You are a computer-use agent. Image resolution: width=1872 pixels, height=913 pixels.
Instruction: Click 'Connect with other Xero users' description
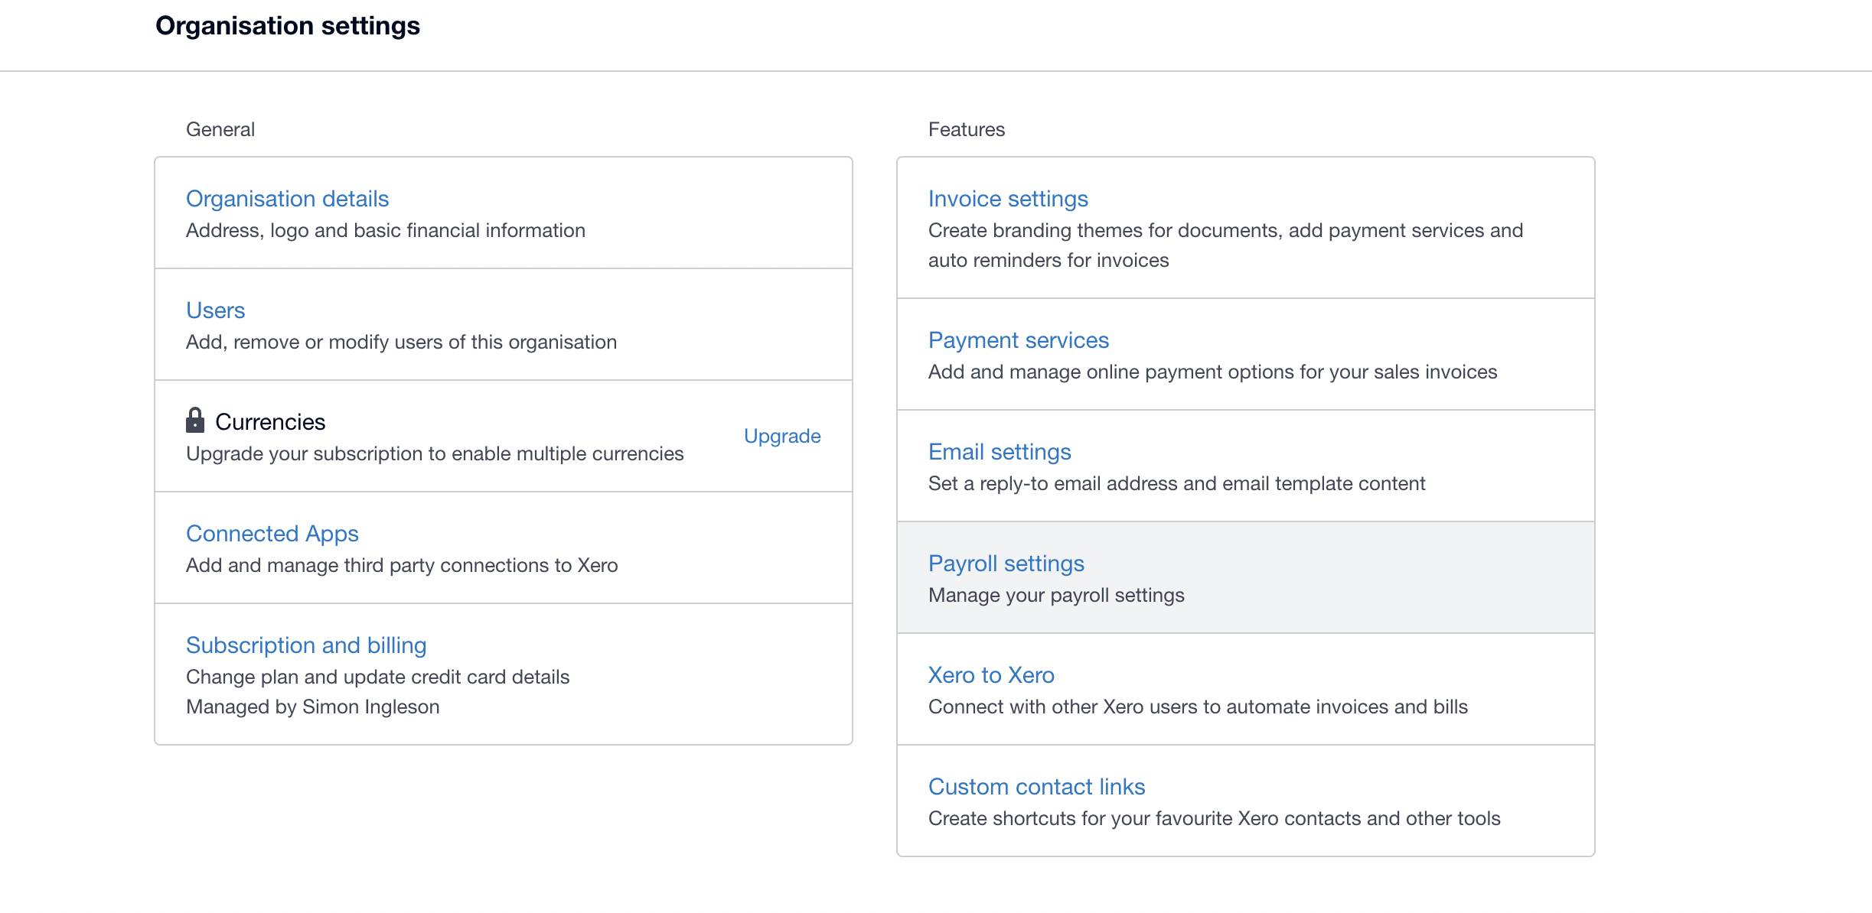(x=1198, y=707)
